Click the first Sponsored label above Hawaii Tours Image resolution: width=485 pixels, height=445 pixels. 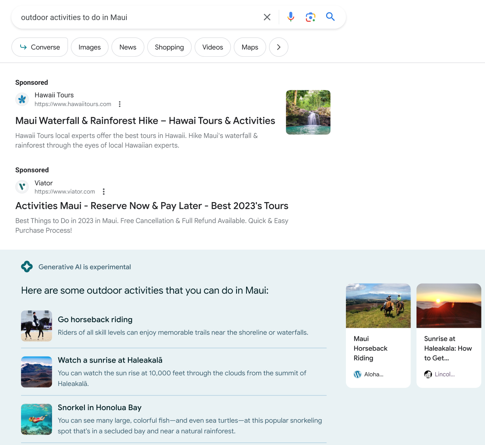tap(32, 82)
